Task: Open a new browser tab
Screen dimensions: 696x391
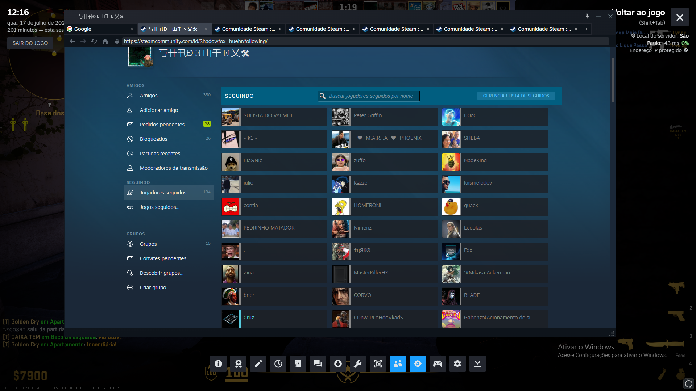Action: tap(586, 29)
